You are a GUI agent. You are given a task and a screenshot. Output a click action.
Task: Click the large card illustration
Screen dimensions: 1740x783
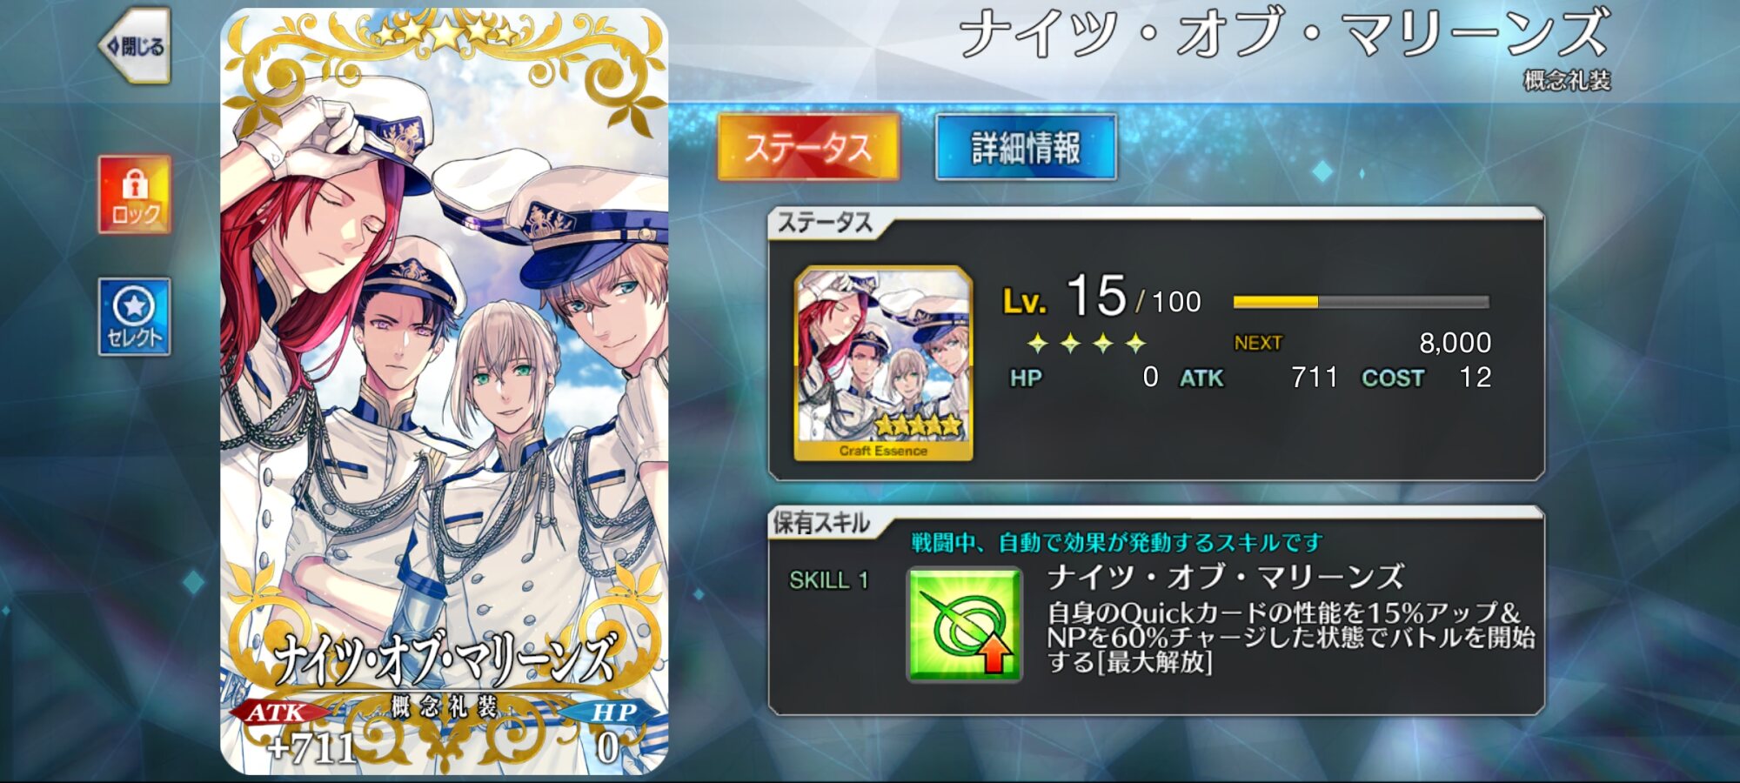[x=444, y=391]
